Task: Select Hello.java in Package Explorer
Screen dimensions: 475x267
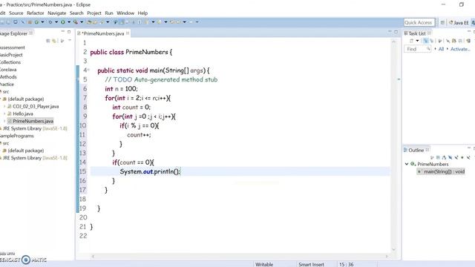Action: pyautogui.click(x=23, y=113)
